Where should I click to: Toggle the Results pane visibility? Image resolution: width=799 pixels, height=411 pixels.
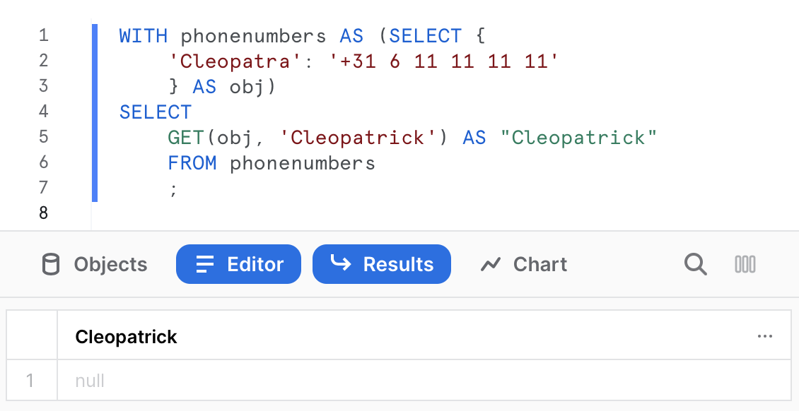click(x=382, y=264)
